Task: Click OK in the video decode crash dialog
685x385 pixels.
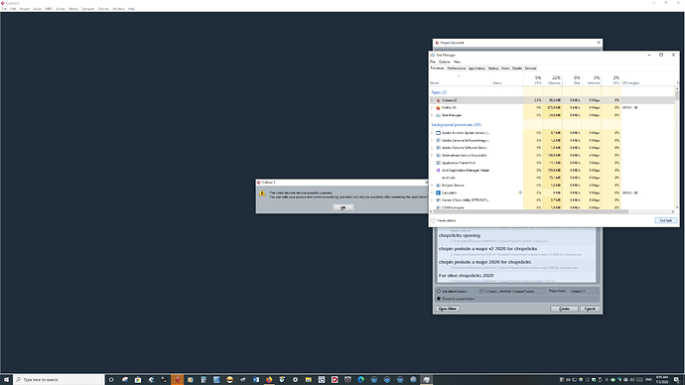Action: coord(343,207)
